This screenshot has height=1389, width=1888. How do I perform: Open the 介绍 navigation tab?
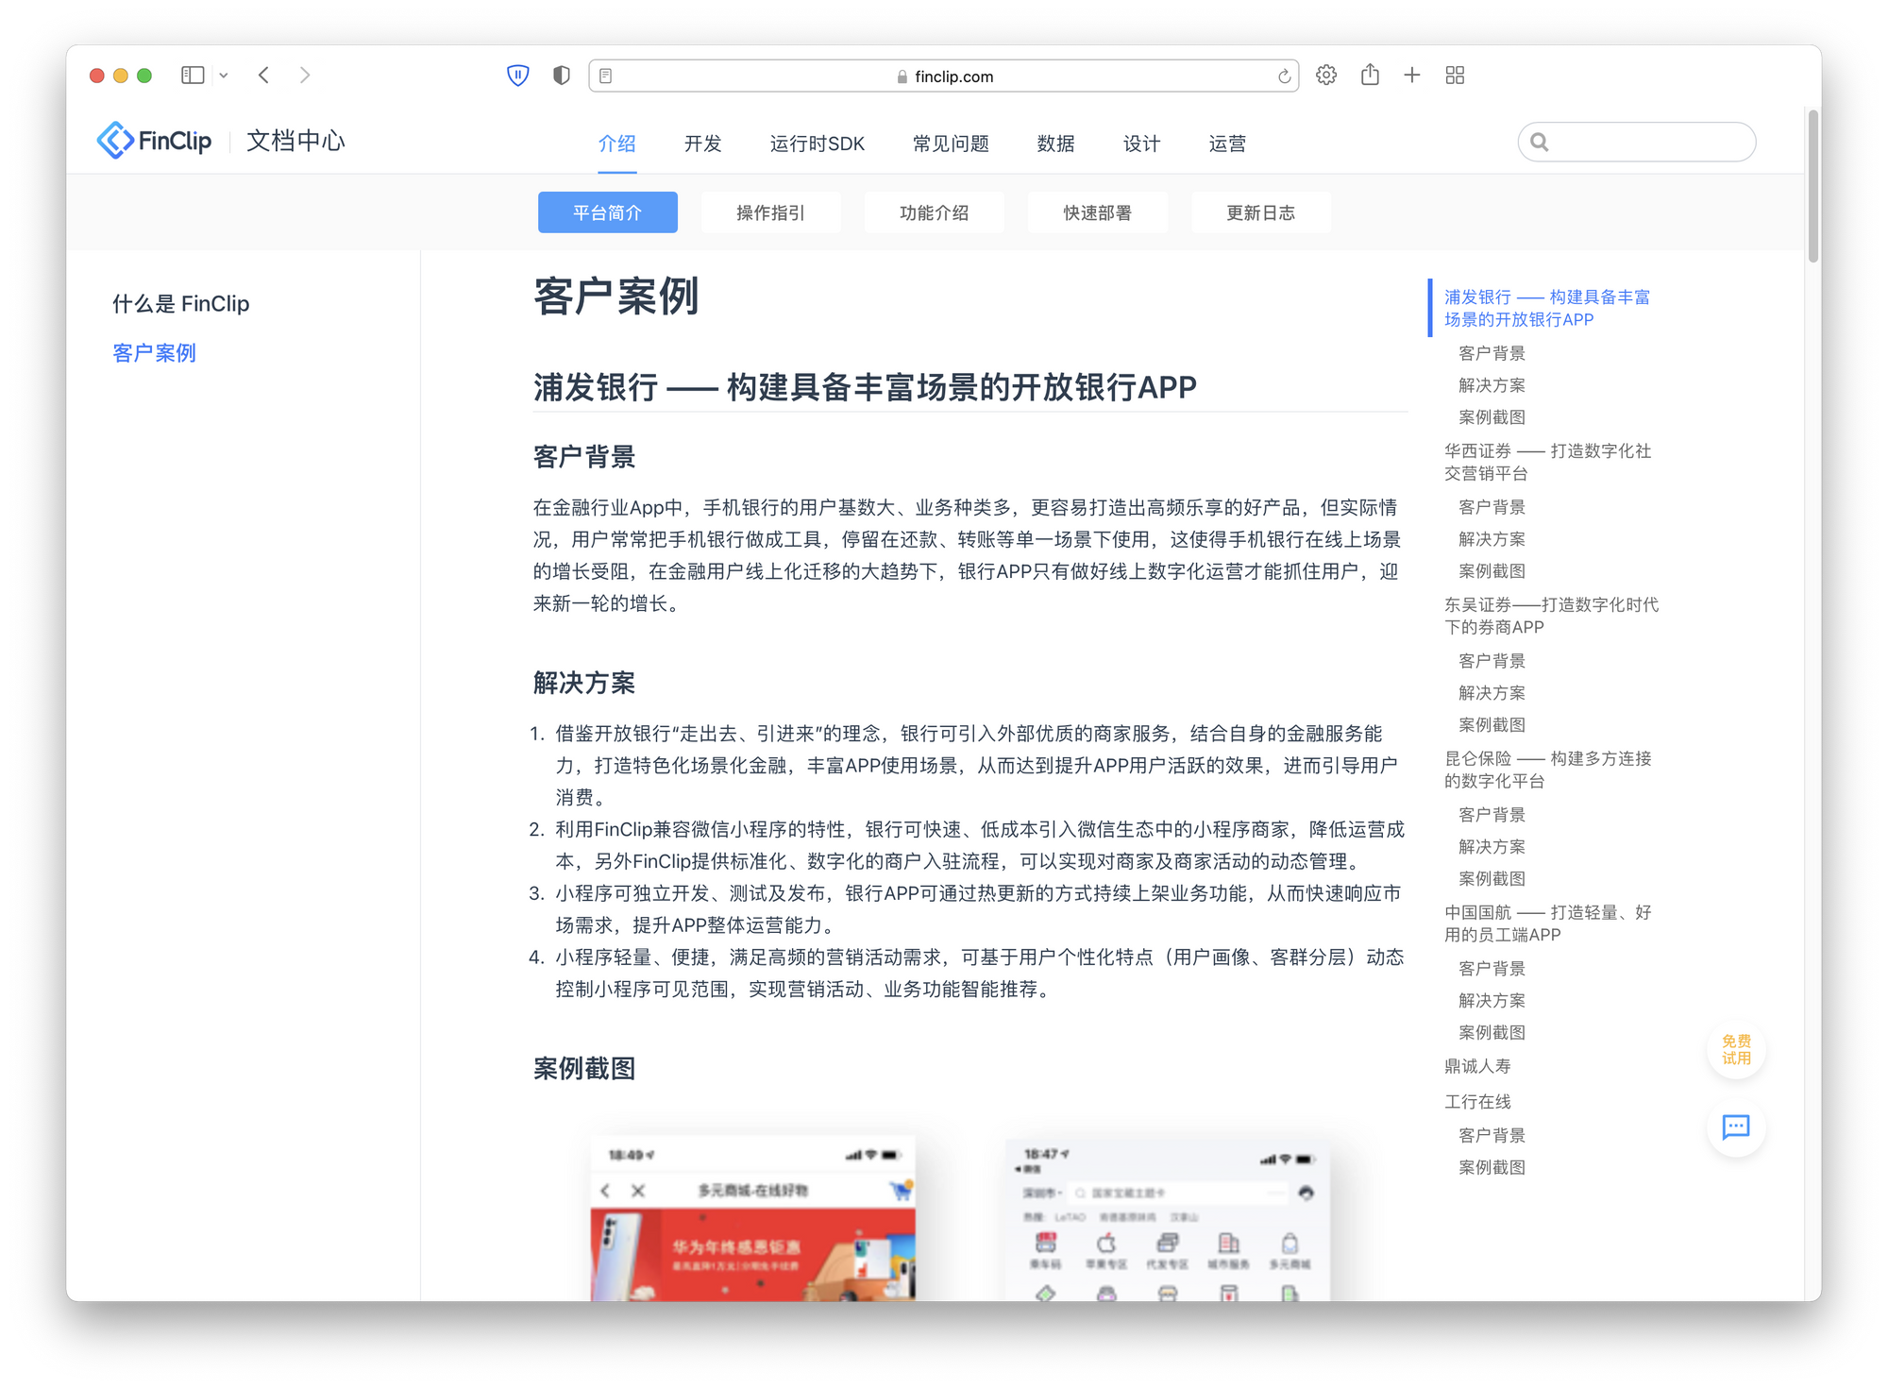617,144
